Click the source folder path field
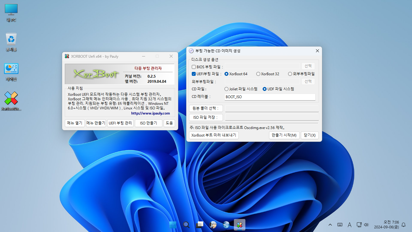Viewport: 412px width, 232px height. click(x=272, y=108)
